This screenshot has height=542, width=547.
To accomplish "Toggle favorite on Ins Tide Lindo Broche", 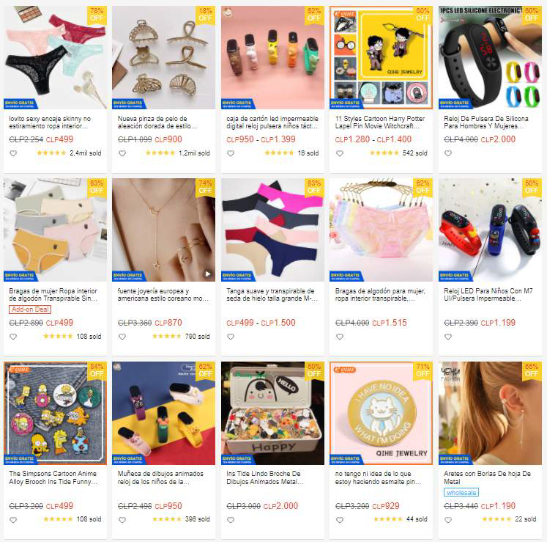I will click(x=231, y=520).
